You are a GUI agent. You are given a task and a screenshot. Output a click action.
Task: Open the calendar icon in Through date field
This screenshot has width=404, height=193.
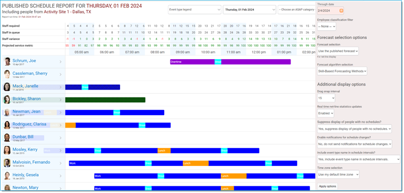341,10
